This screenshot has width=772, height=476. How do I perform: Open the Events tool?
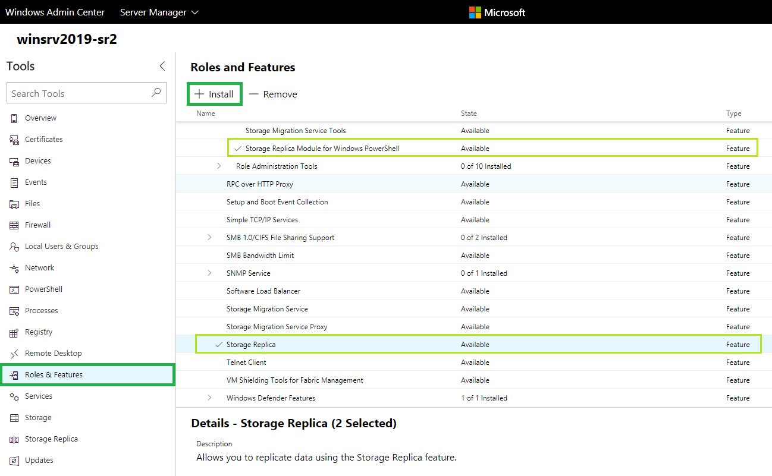pos(87,182)
